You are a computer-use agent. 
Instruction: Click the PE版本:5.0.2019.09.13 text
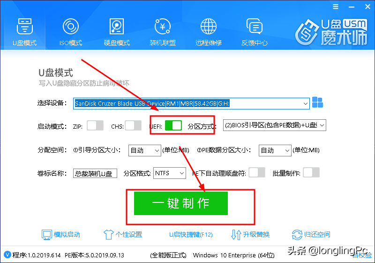point(94,255)
